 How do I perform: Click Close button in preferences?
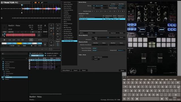pos(122,71)
